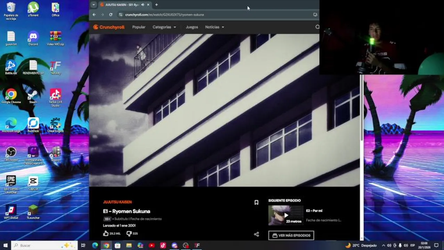Open File Explorer on the taskbar
444x250 pixels.
click(x=129, y=245)
